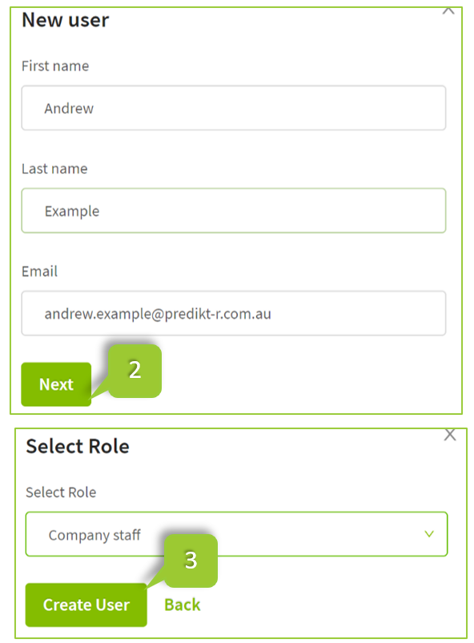Image resolution: width=474 pixels, height=643 pixels.
Task: Click the Create User button
Action: [86, 605]
